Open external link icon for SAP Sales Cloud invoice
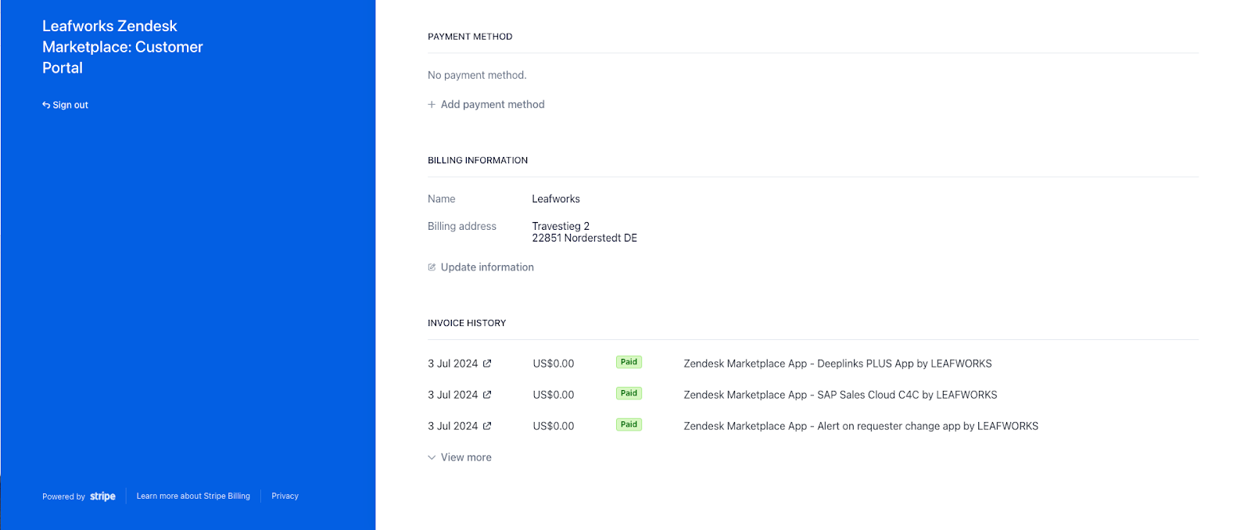 coord(487,395)
